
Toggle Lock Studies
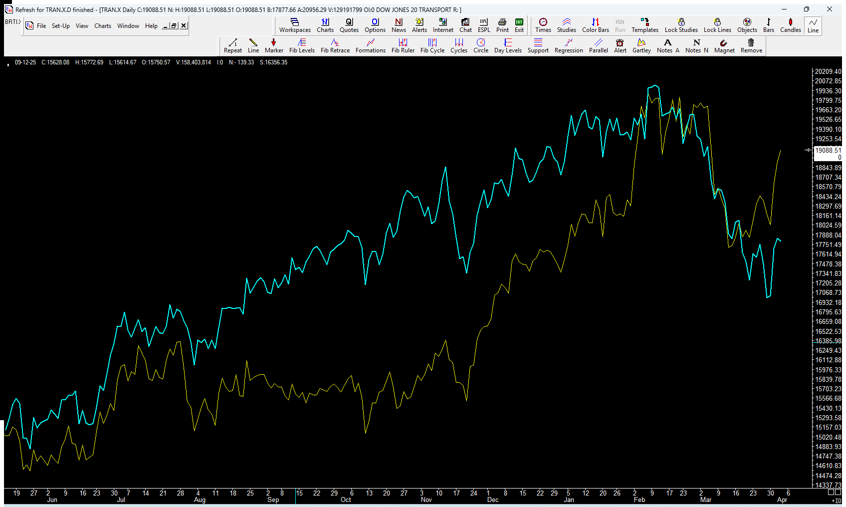pyautogui.click(x=681, y=25)
